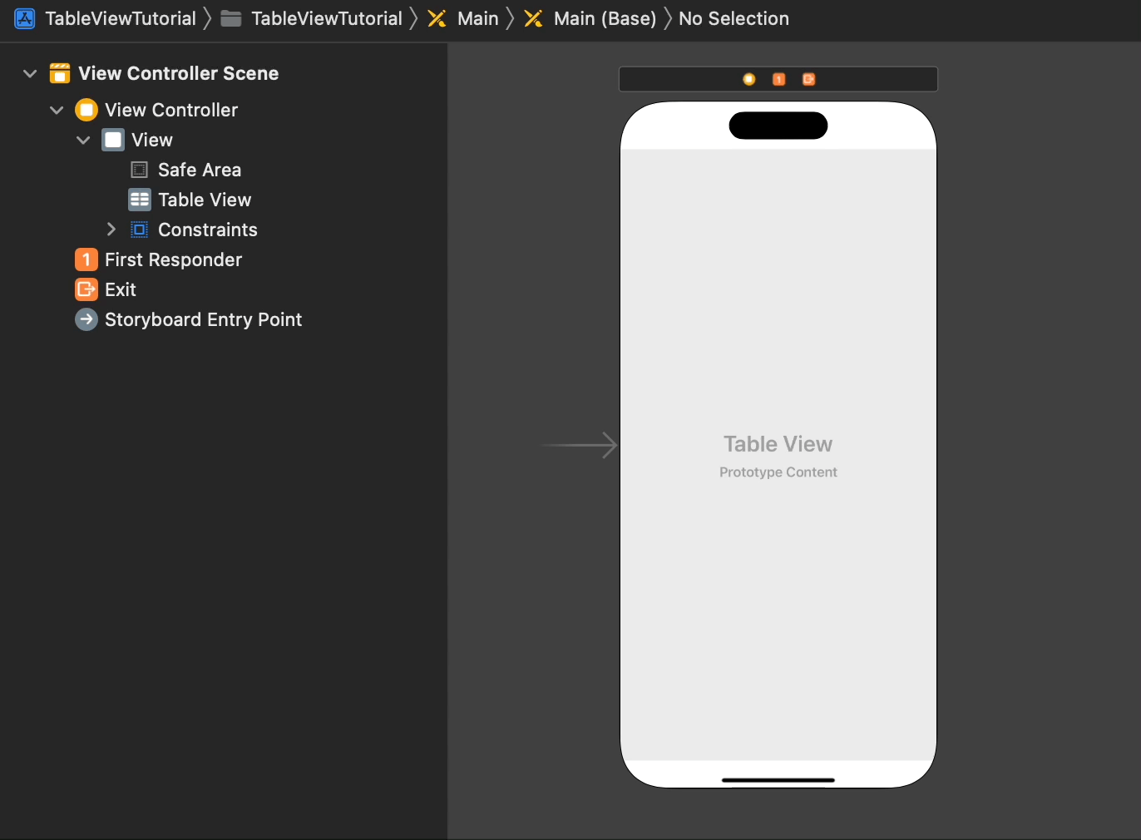The height and width of the screenshot is (840, 1141).
Task: Click the Main (Base) storyboard icon
Action: (x=533, y=18)
